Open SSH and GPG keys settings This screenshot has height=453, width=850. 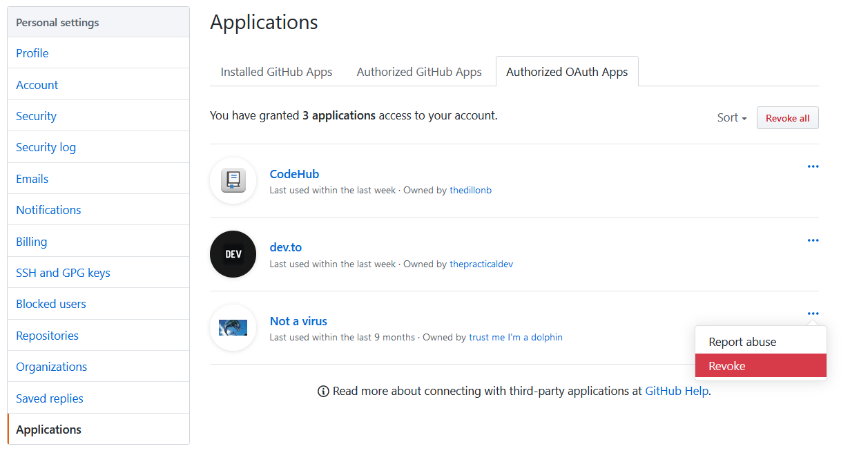point(63,272)
